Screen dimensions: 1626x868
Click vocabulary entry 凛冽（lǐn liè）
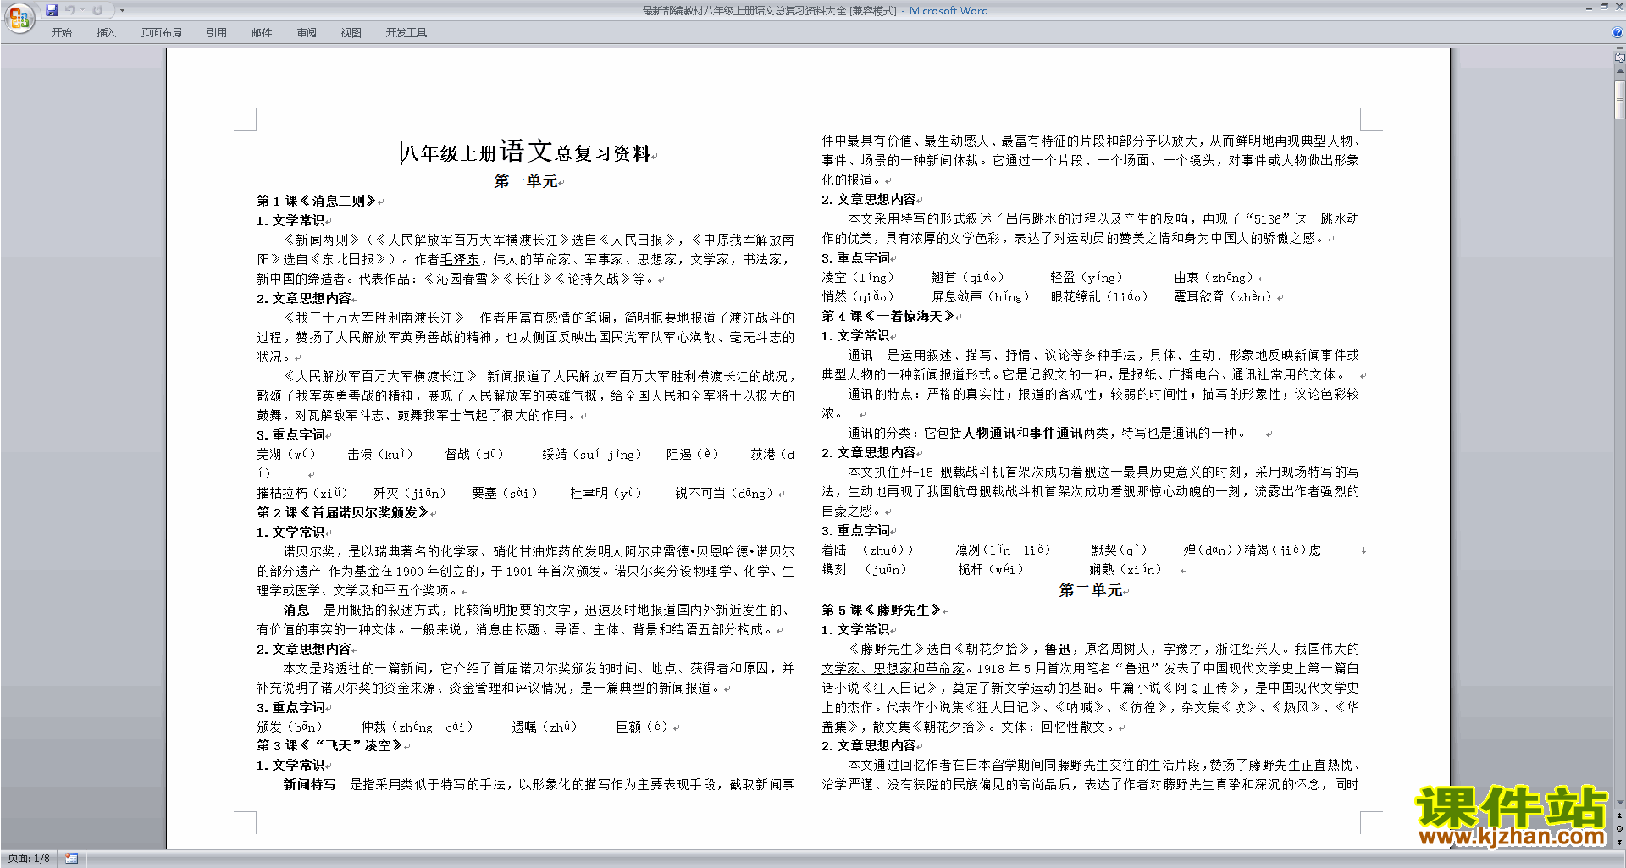(x=1003, y=550)
